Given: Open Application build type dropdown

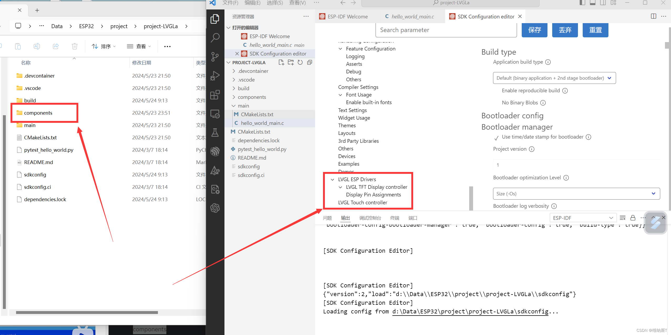Looking at the screenshot, I should coord(554,78).
